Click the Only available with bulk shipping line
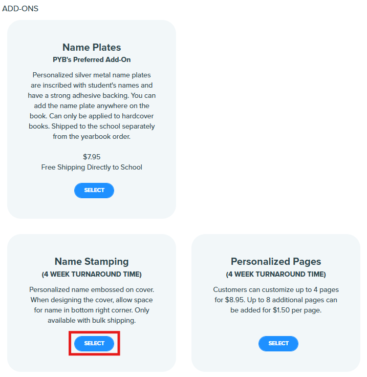Screen dimensions: 367x377 92,321
